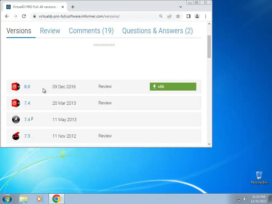Switch to the Review tab
Viewport: 272px width, 204px height.
pyautogui.click(x=50, y=31)
